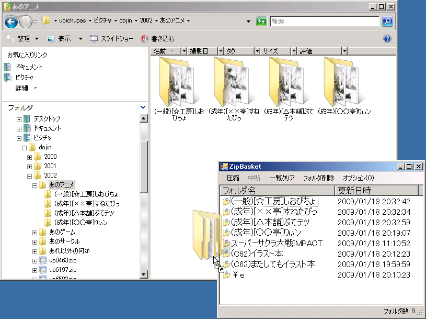The image size is (426, 319).
Task: Sort ZipBasket list by フォルダ名 header
Action: [x=278, y=190]
